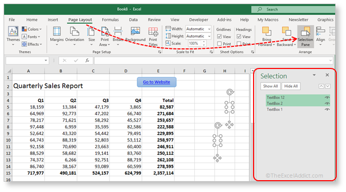346x192 pixels.
Task: Select column E header
Action: 158,71
